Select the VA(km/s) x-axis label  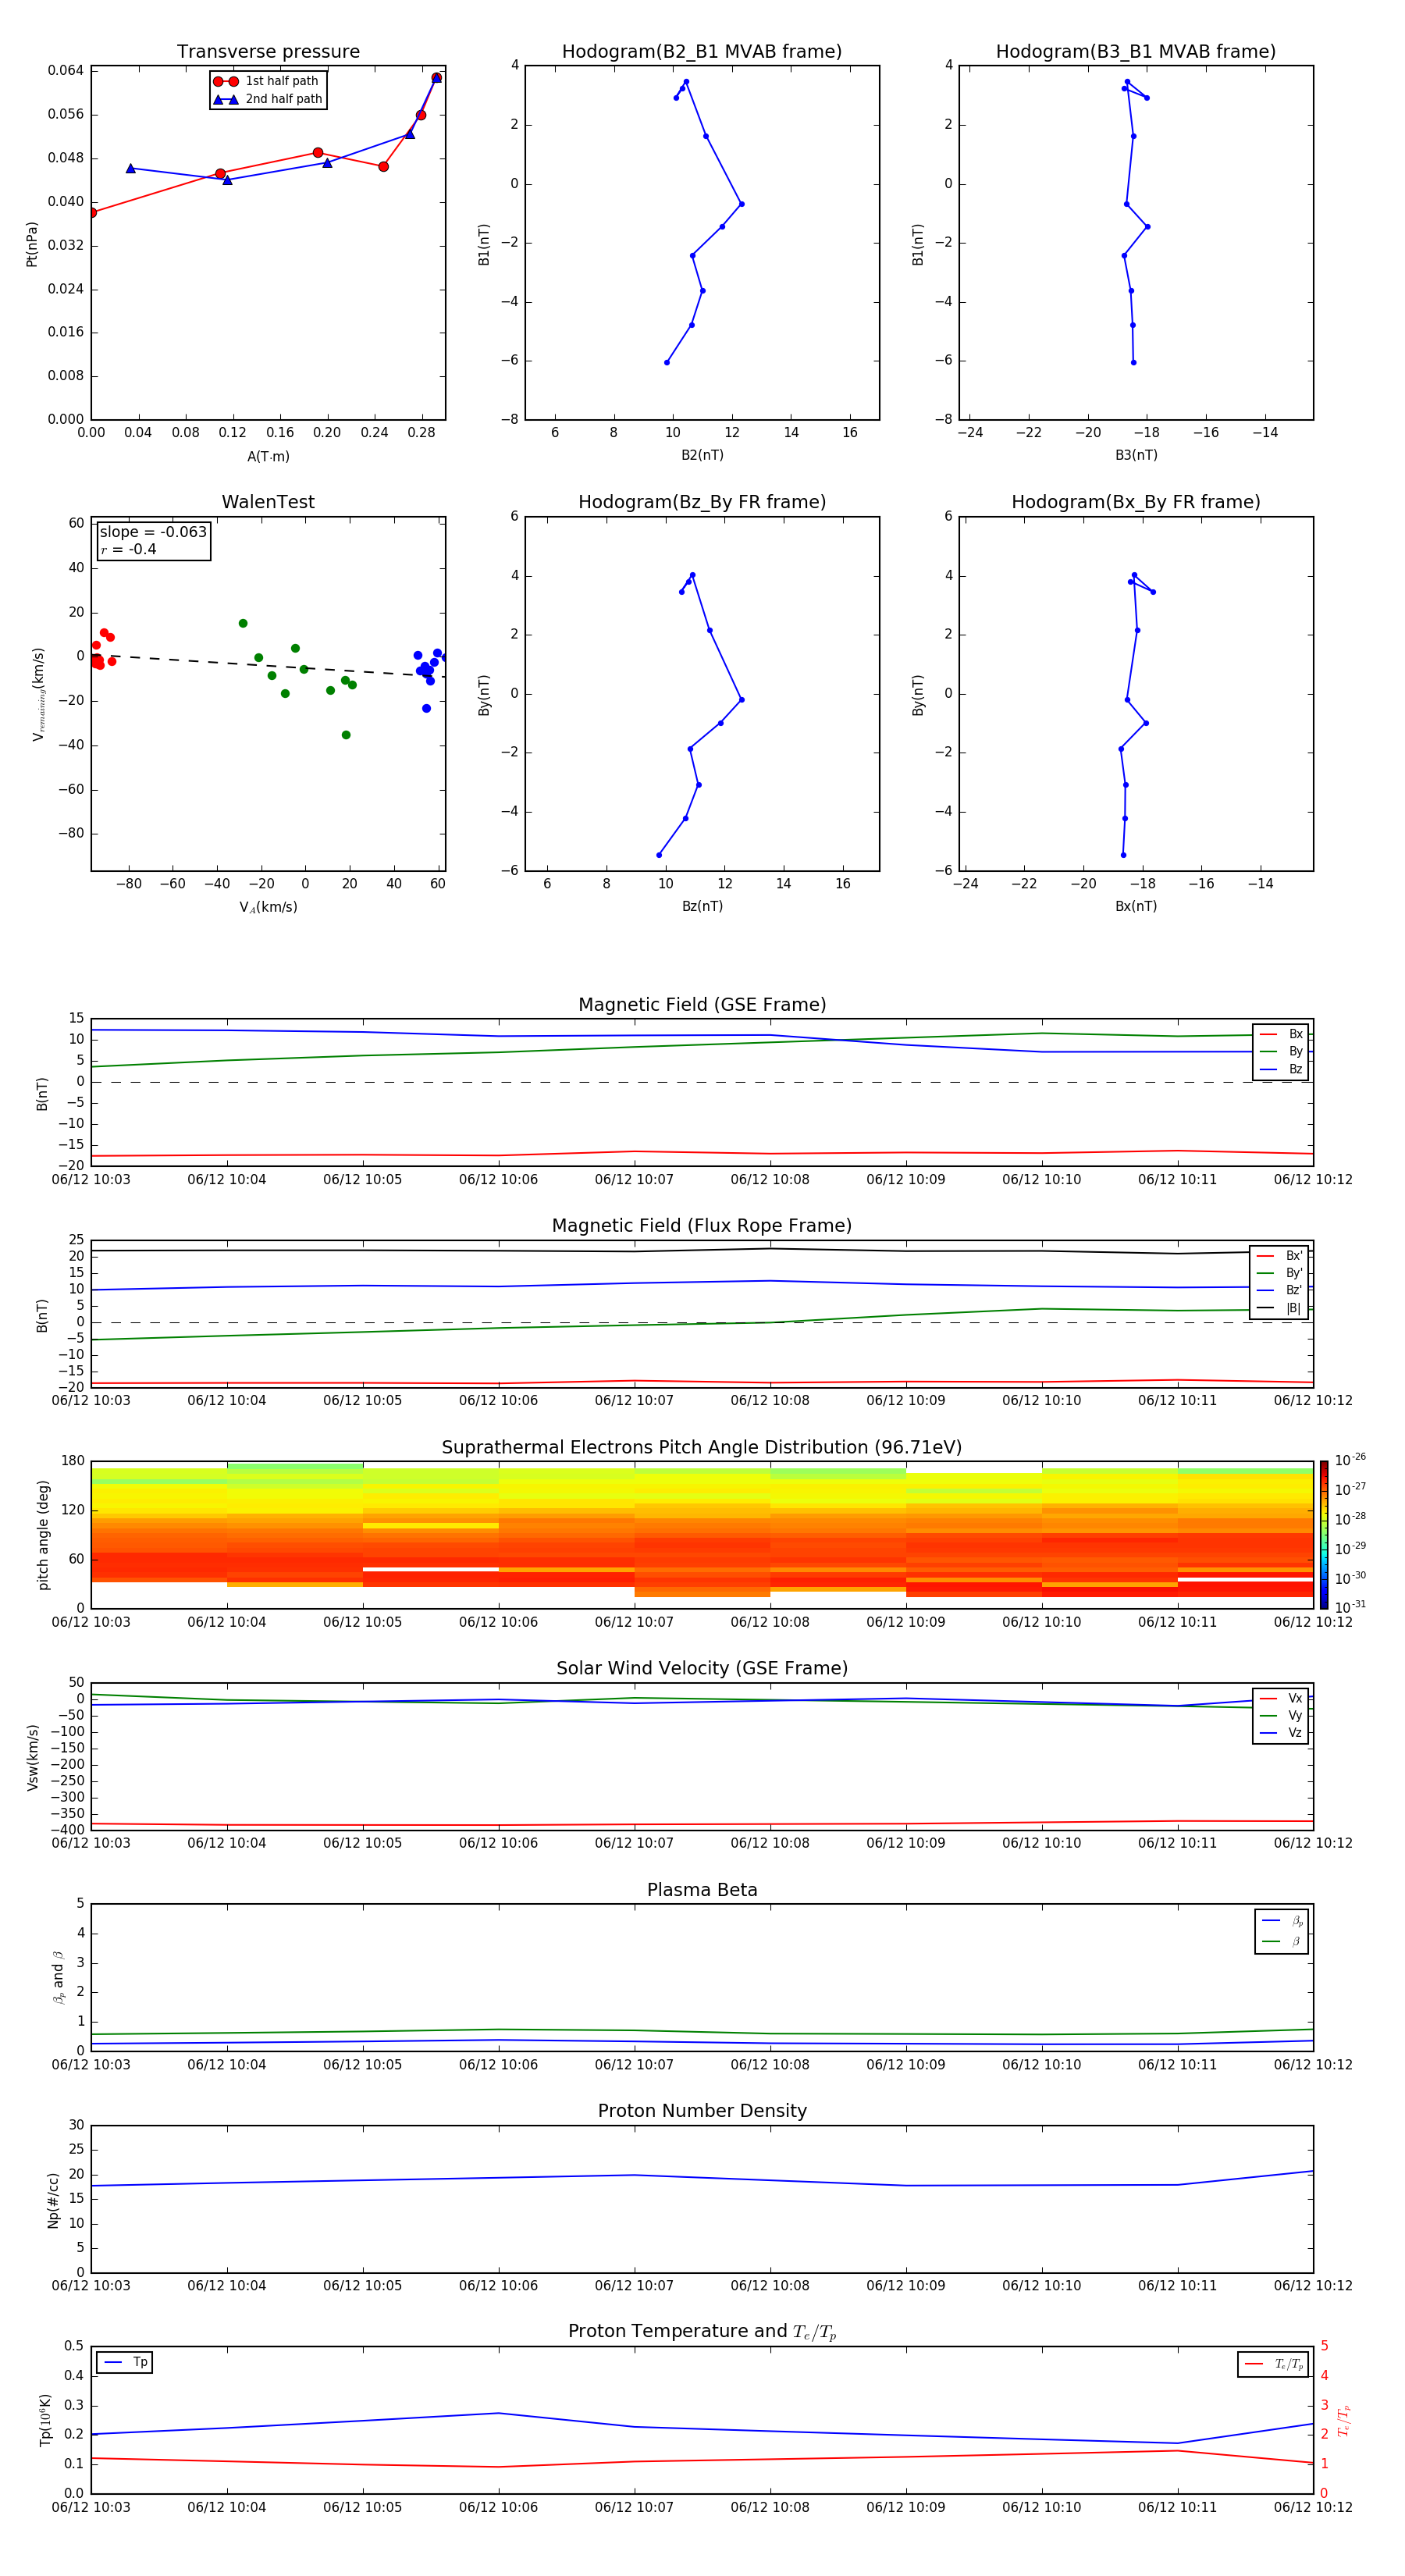point(268,907)
